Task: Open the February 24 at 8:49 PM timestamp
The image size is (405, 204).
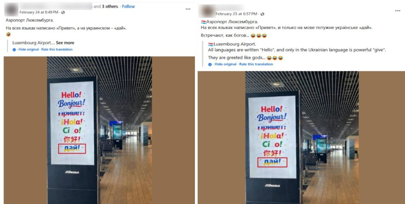Action: (39, 12)
